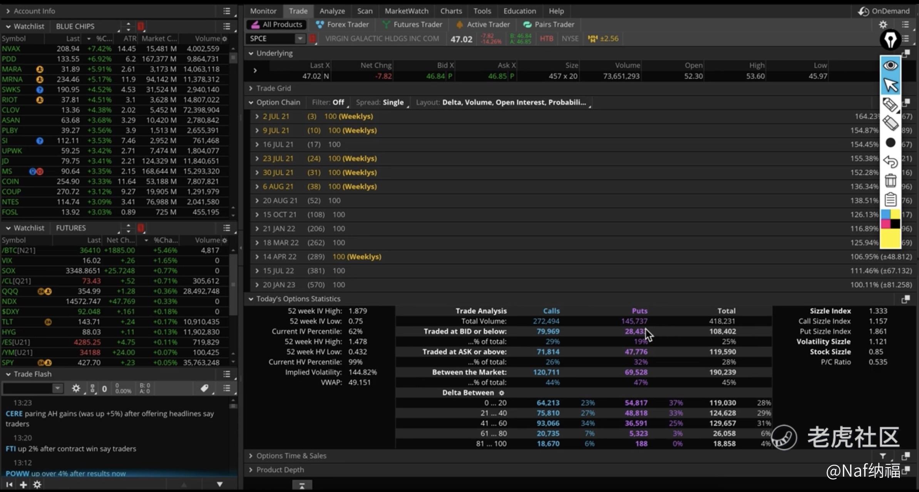The width and height of the screenshot is (919, 492).
Task: Switch to the Charts tab
Action: [451, 11]
